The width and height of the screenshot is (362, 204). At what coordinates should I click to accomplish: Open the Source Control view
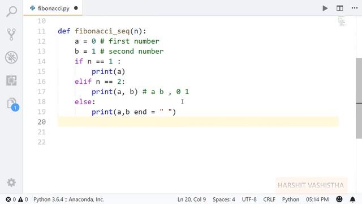pyautogui.click(x=11, y=34)
